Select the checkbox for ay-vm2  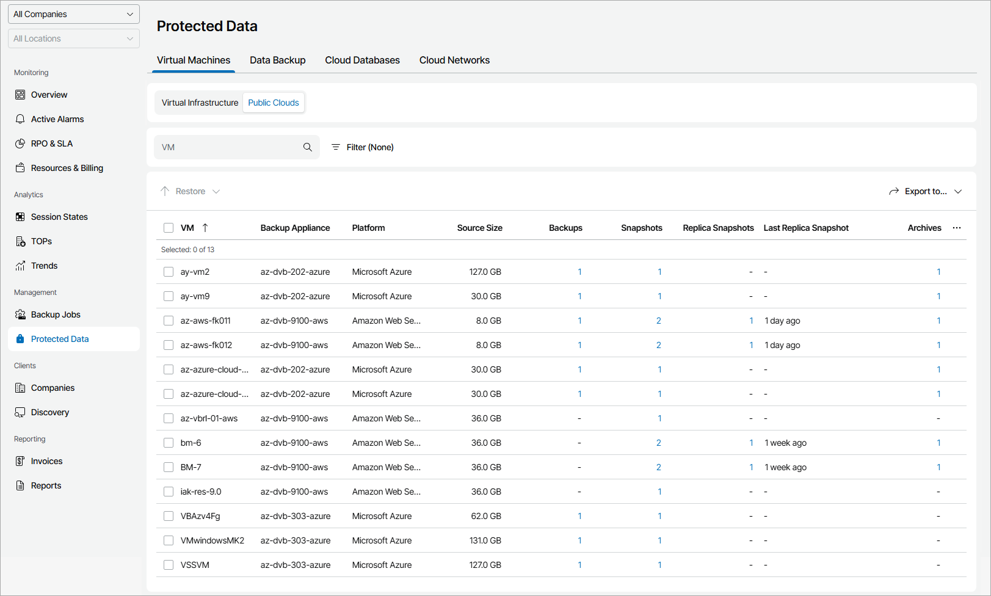pos(169,272)
